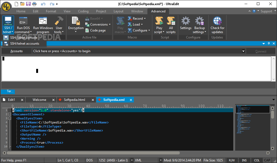
Task: Open the XML syntax type dropdown in status bar
Action: tap(161, 160)
